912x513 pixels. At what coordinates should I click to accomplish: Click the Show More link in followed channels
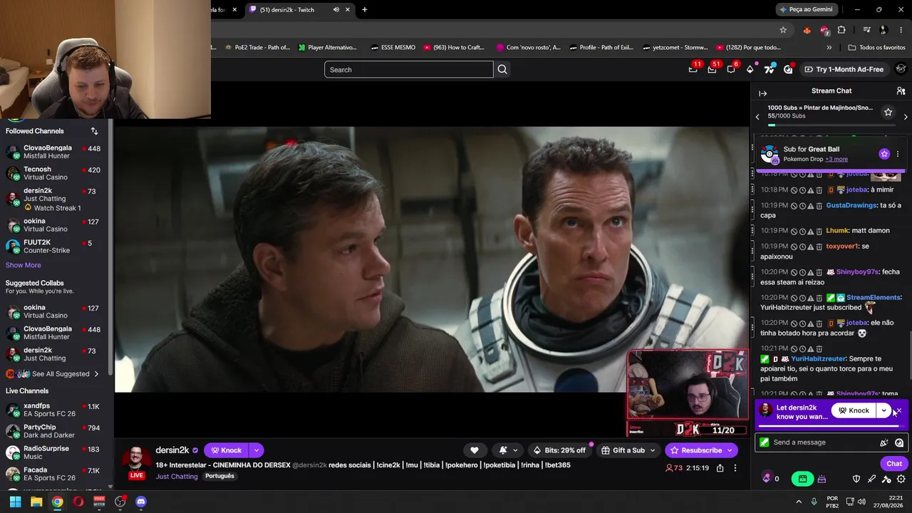24,265
